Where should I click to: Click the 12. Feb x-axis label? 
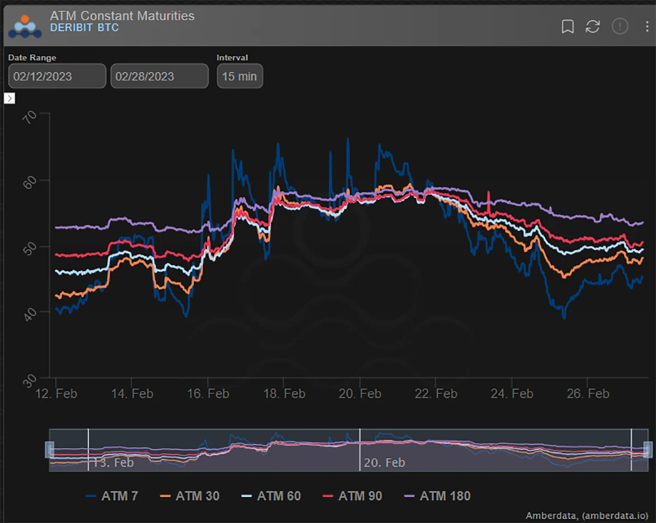(56, 394)
